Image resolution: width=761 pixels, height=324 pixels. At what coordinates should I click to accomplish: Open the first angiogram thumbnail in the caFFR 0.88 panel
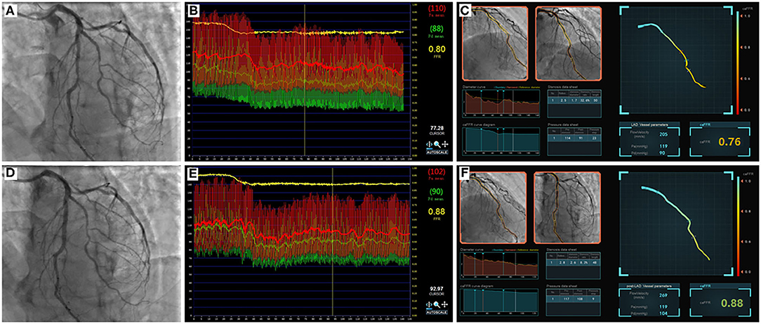[493, 207]
